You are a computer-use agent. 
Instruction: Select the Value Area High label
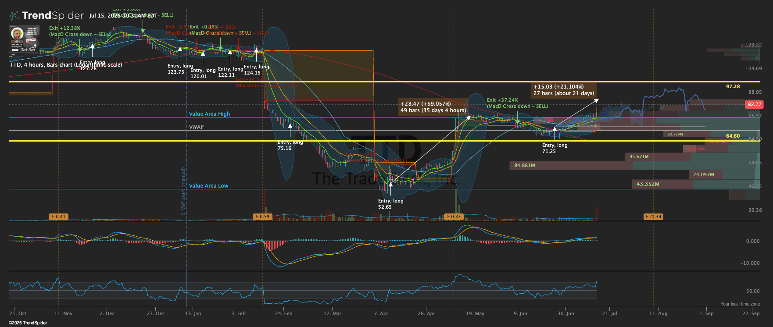[x=209, y=114]
